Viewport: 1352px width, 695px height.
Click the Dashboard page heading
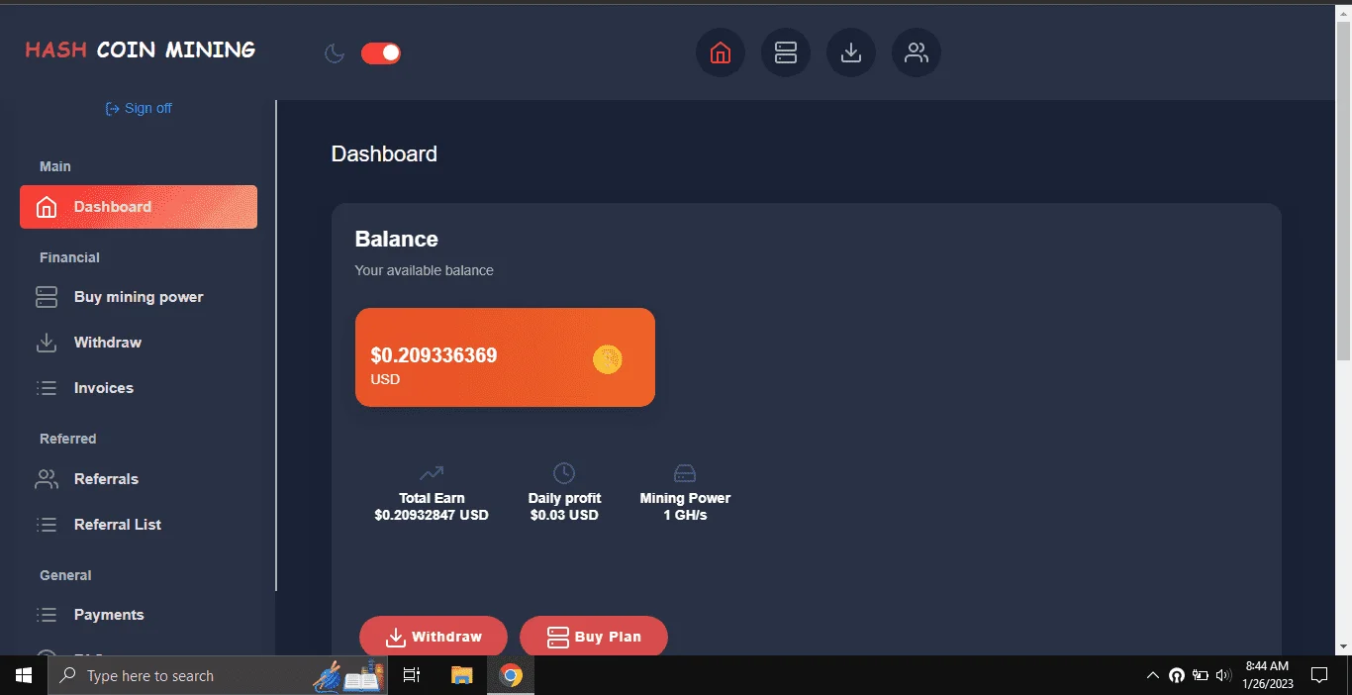point(384,154)
